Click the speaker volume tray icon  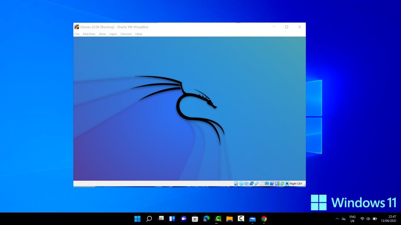[368, 219]
